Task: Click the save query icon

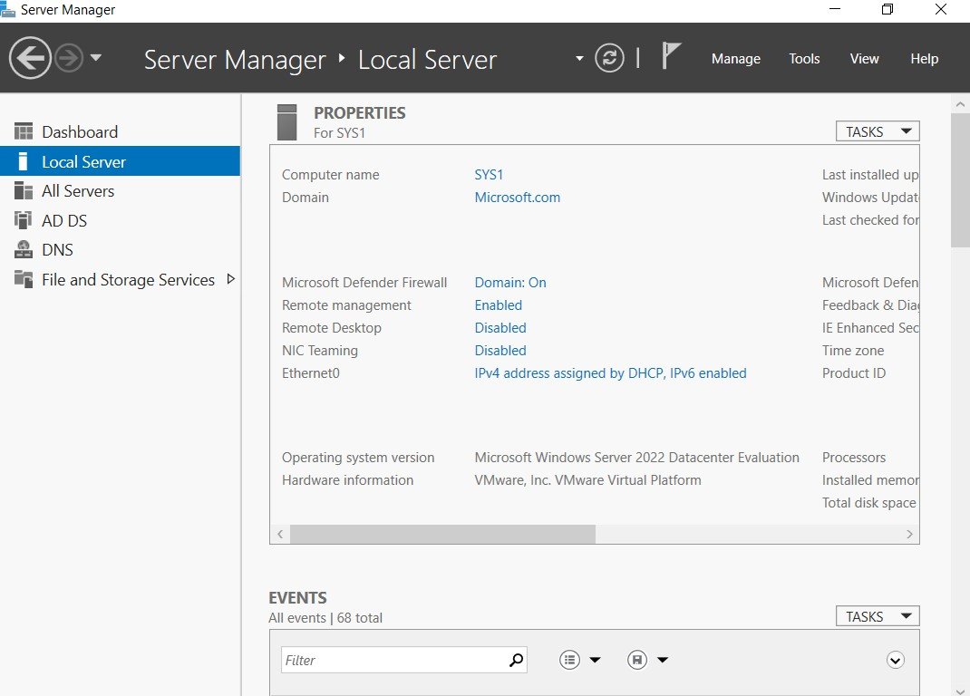Action: coord(637,660)
